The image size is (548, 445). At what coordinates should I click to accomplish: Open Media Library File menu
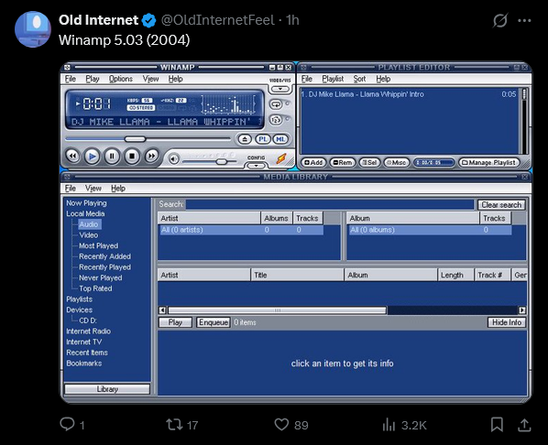[71, 189]
